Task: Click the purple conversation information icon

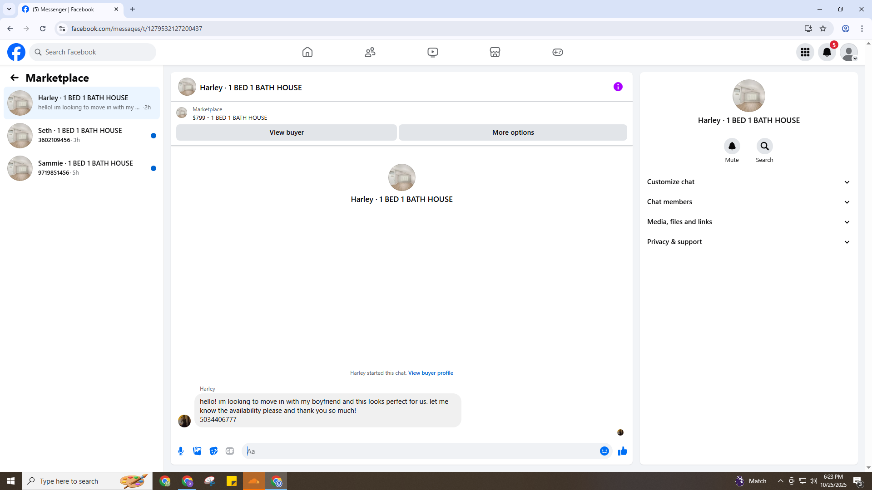Action: (x=618, y=87)
